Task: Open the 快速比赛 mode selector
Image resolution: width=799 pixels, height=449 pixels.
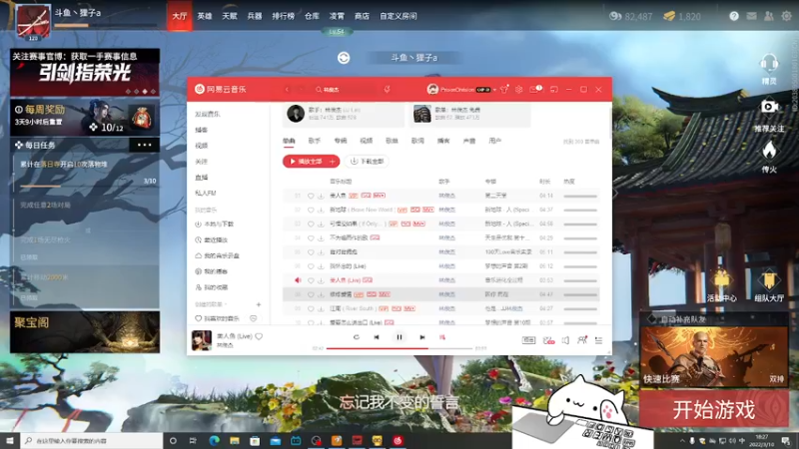Action: (714, 356)
